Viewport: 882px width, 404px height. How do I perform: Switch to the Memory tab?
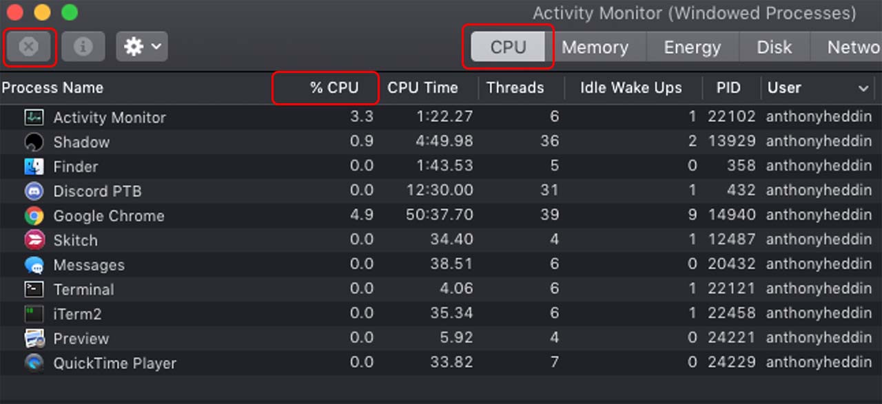595,47
